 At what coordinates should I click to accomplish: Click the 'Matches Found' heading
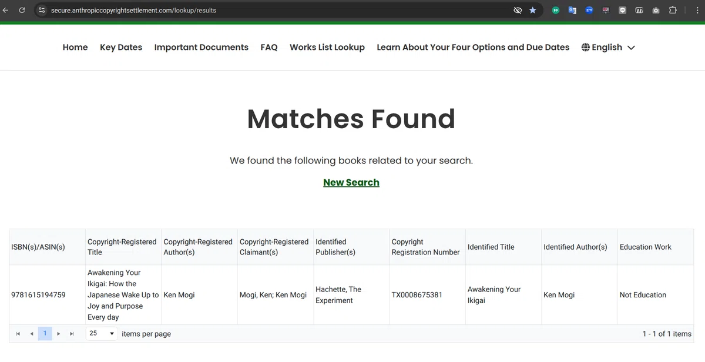coord(351,119)
